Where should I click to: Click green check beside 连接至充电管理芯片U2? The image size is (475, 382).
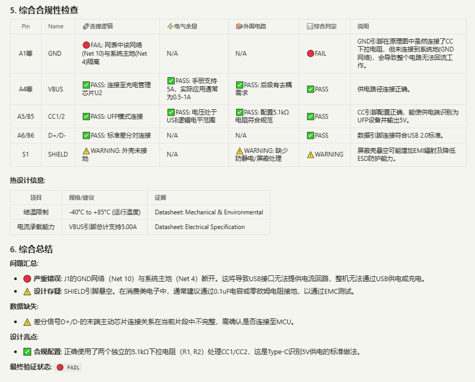[x=86, y=85]
